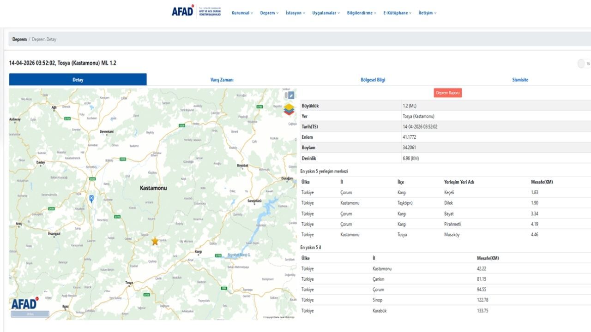Open the İstasyon dropdown menu
The height and width of the screenshot is (332, 591).
click(x=295, y=13)
